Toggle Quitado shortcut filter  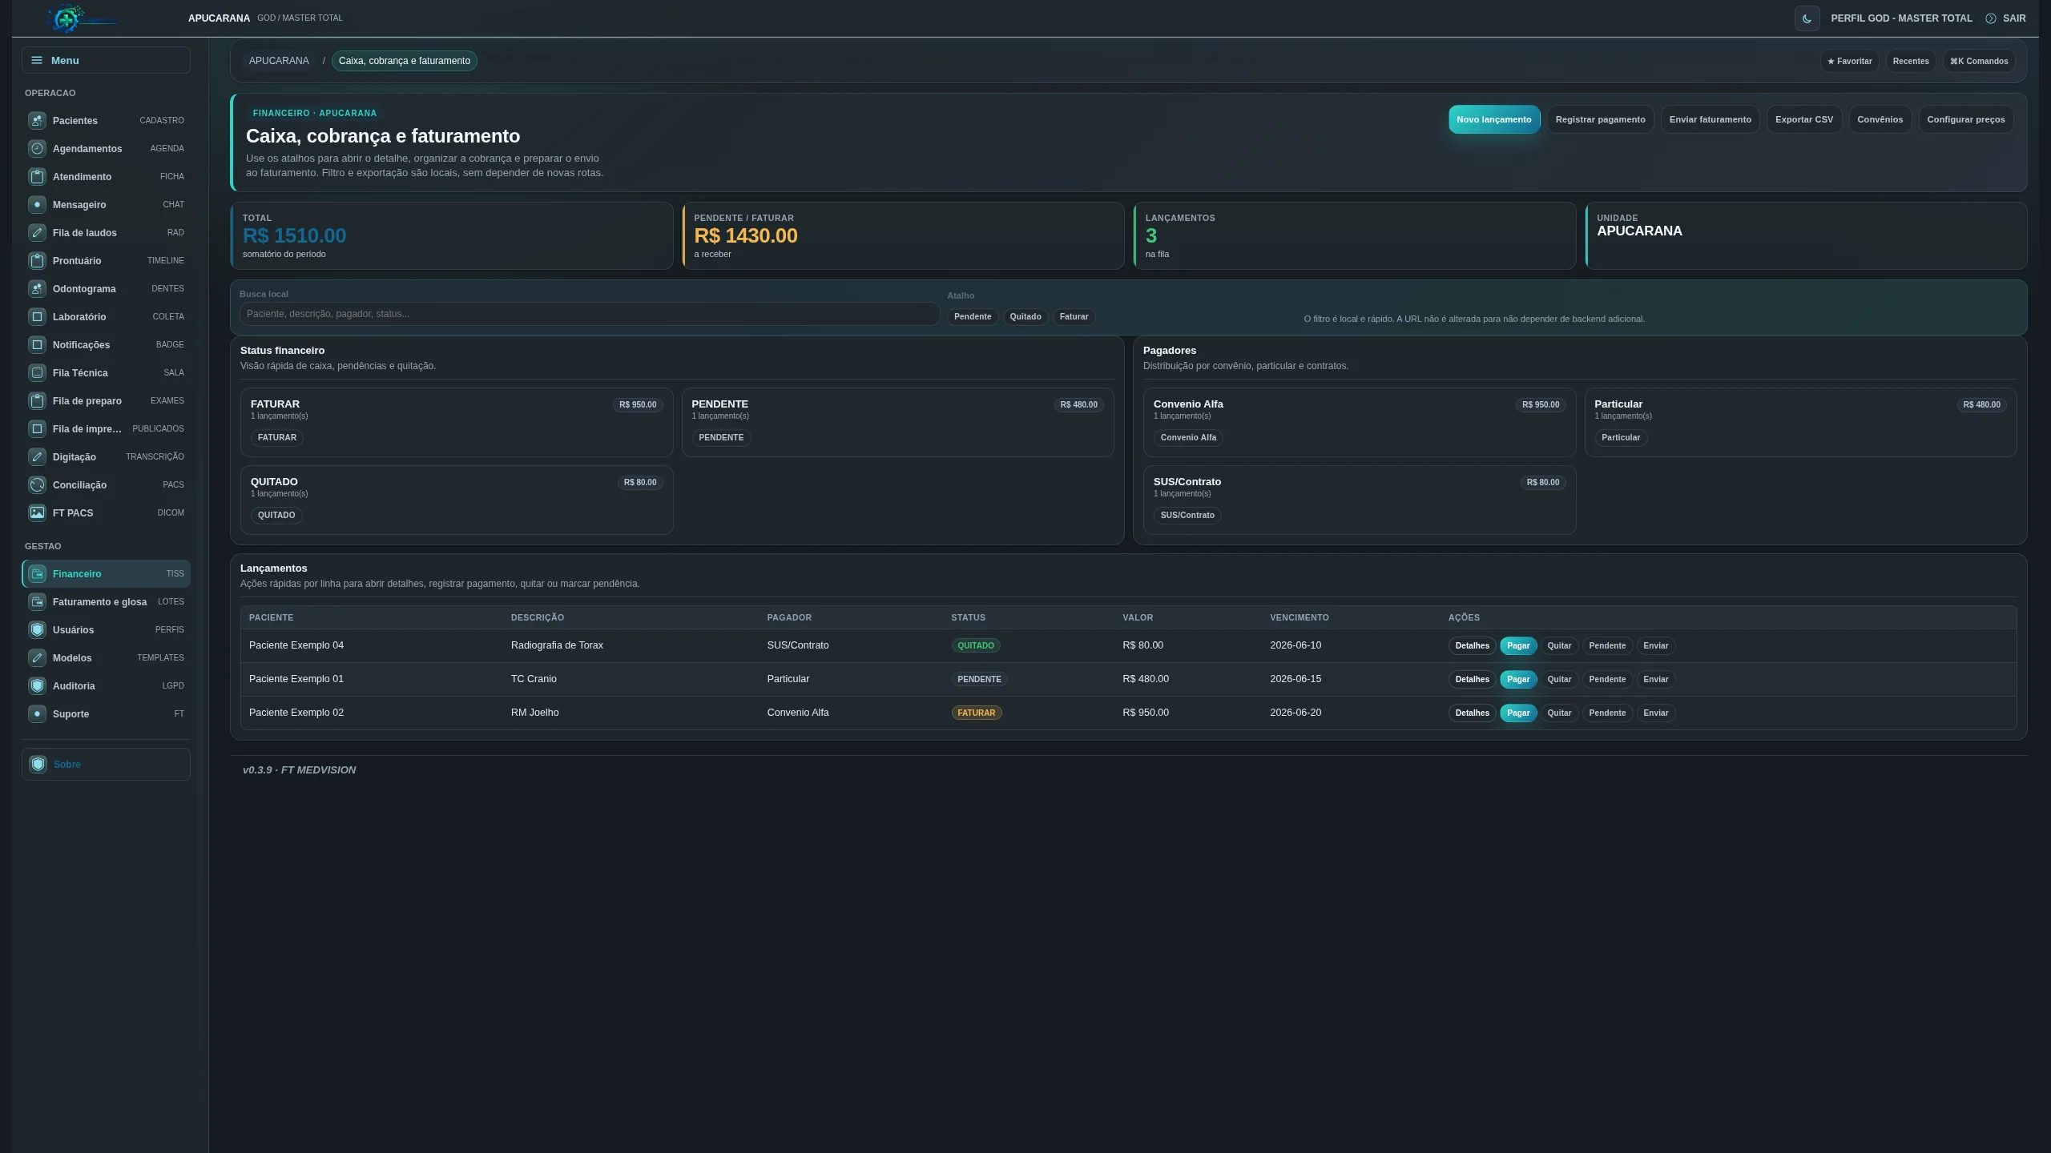[x=1025, y=317]
